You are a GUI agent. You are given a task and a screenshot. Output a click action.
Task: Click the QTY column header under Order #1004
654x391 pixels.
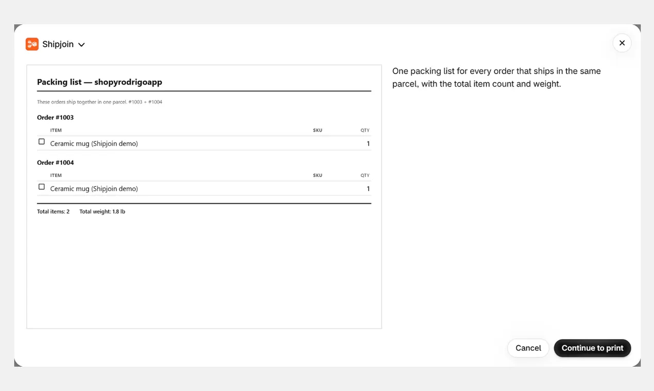coord(365,175)
